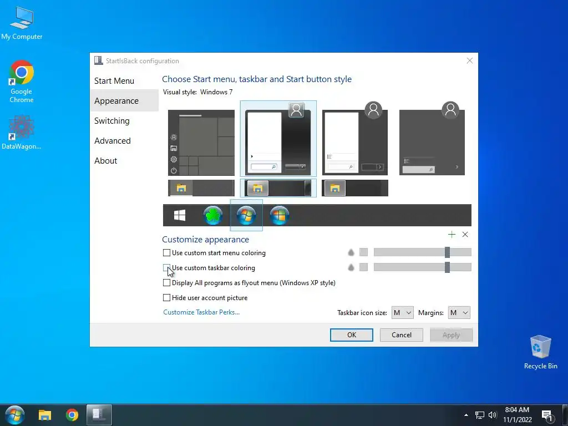
Task: Select the plain dark gray start menu style
Action: (432, 139)
